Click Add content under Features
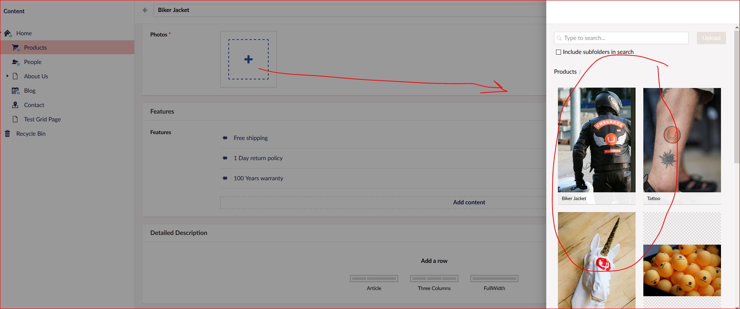This screenshot has width=740, height=309. point(469,202)
